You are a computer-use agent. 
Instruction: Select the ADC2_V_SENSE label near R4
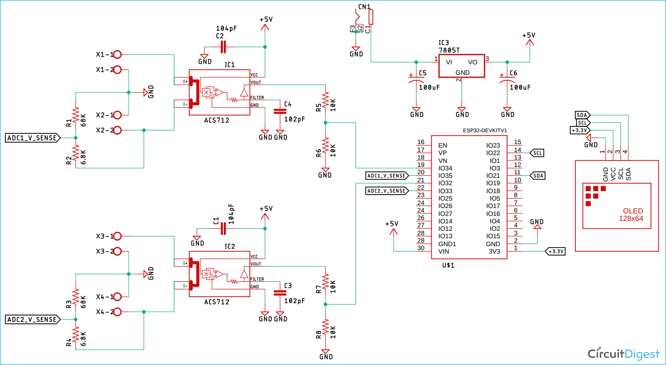[32, 319]
